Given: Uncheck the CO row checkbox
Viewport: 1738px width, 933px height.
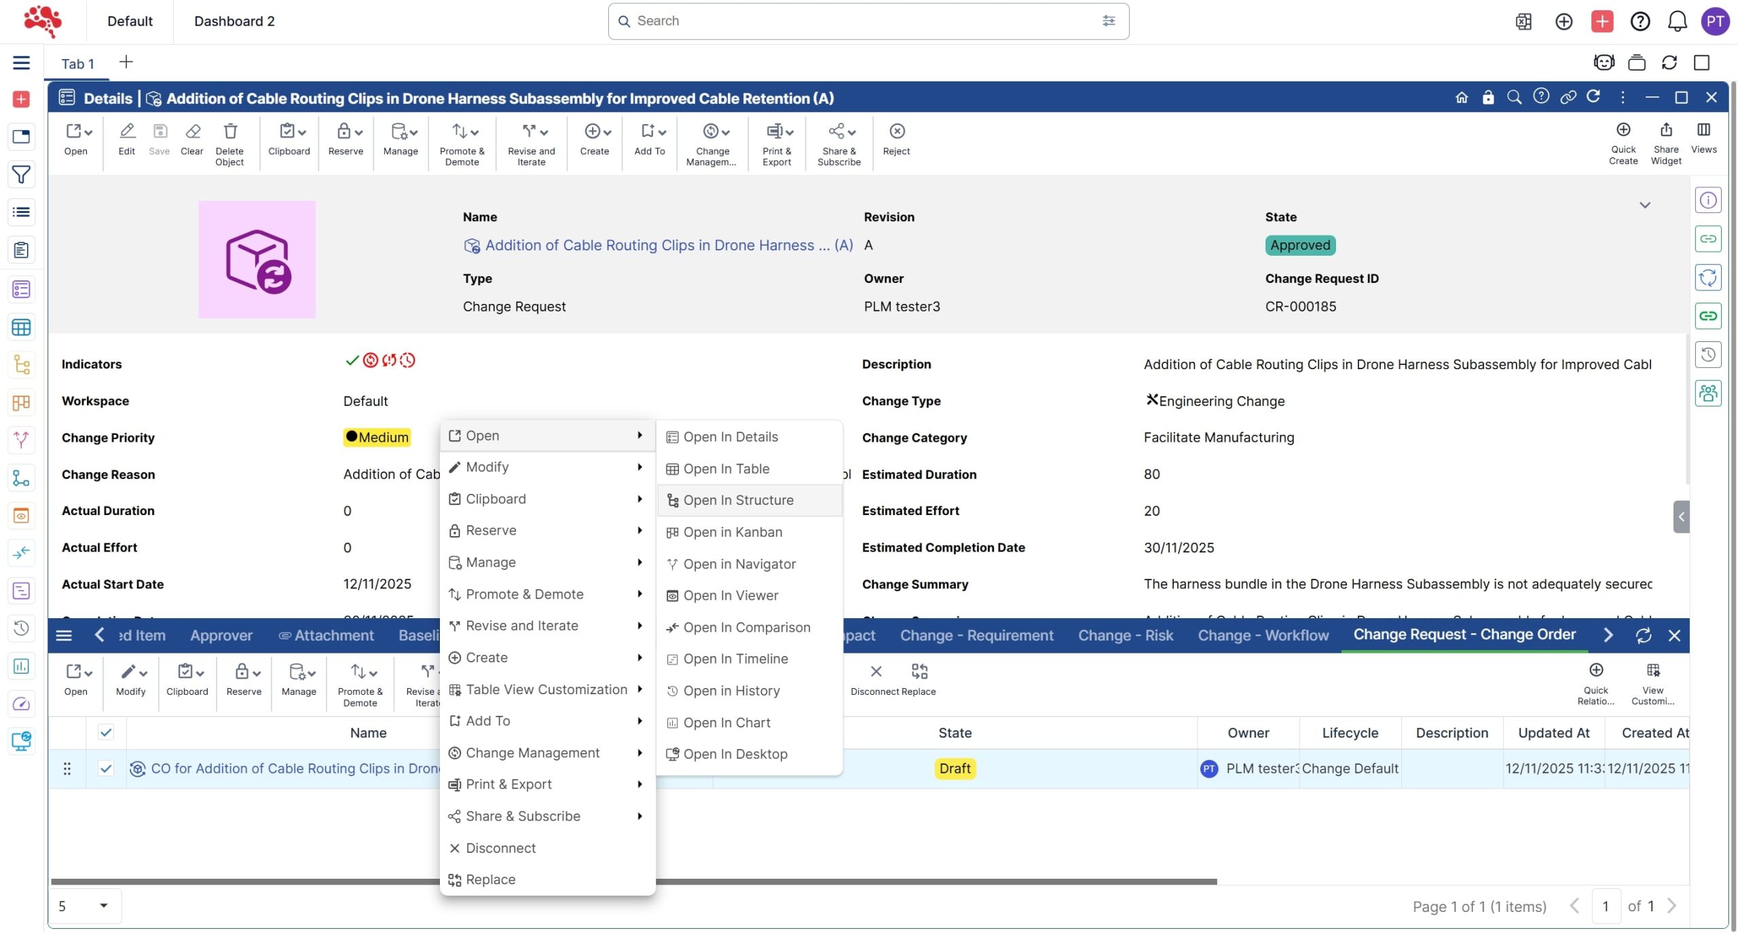Looking at the screenshot, I should [x=106, y=769].
